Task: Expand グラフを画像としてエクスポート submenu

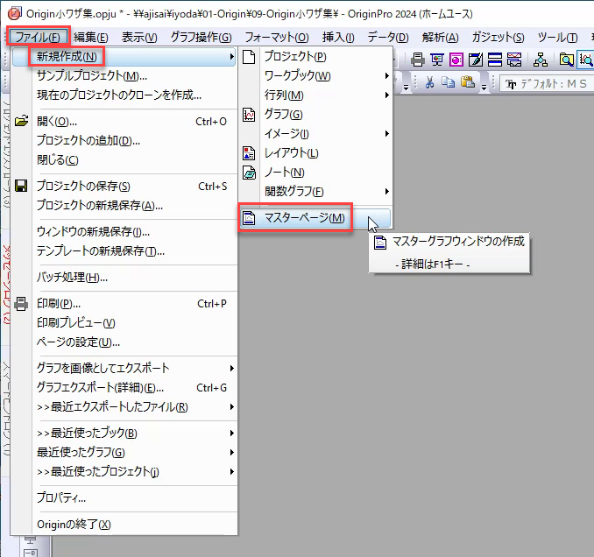Action: (124, 368)
